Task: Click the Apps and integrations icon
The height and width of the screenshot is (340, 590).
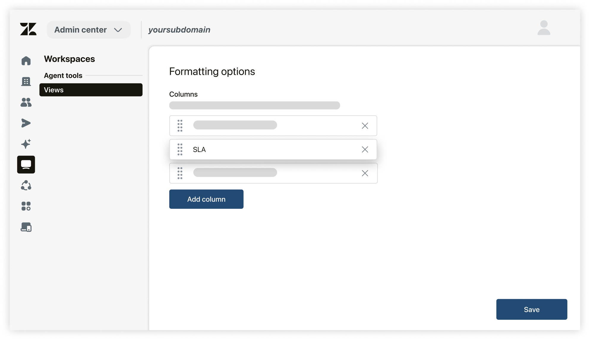Action: (26, 206)
